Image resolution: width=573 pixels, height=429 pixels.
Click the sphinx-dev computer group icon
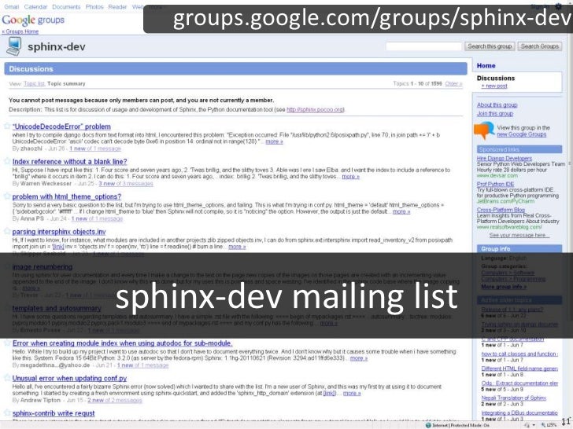14,46
